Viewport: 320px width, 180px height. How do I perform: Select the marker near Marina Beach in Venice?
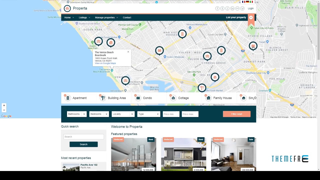(125, 81)
